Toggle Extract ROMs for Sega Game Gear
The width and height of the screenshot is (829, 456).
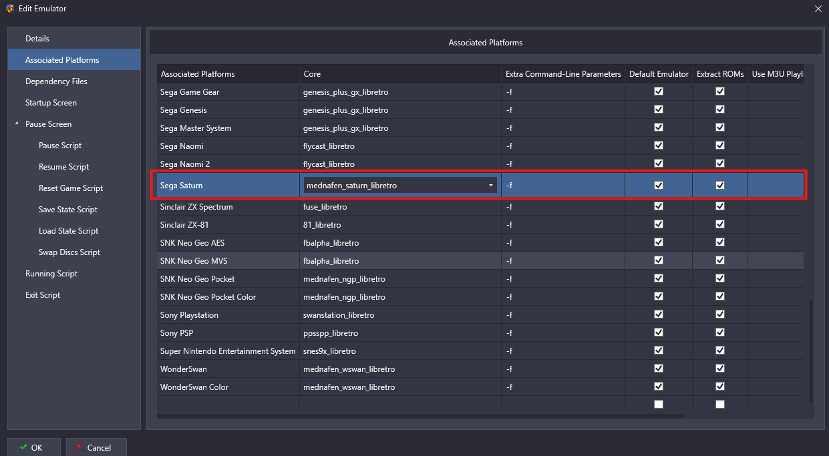[720, 91]
